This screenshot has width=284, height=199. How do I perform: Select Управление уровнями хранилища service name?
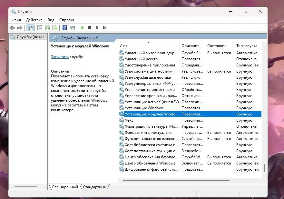[x=151, y=96]
